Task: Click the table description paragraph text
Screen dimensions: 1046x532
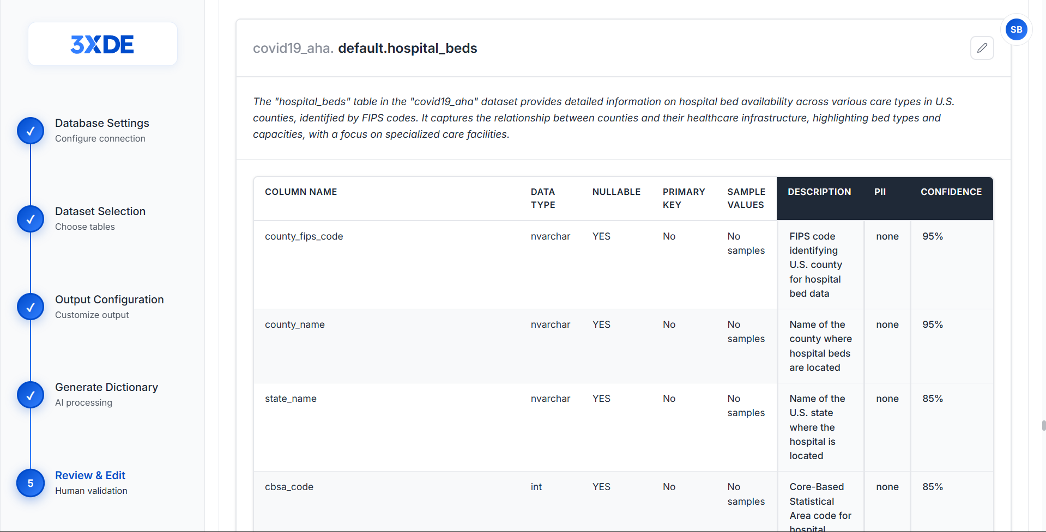Action: pos(603,118)
